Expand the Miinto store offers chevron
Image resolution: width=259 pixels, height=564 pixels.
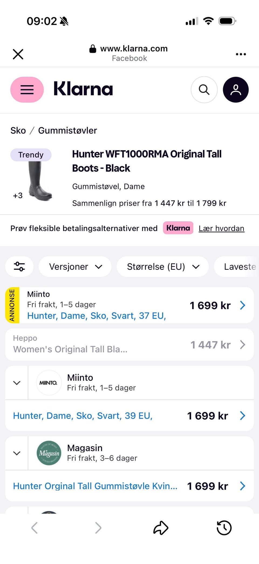coord(17,383)
